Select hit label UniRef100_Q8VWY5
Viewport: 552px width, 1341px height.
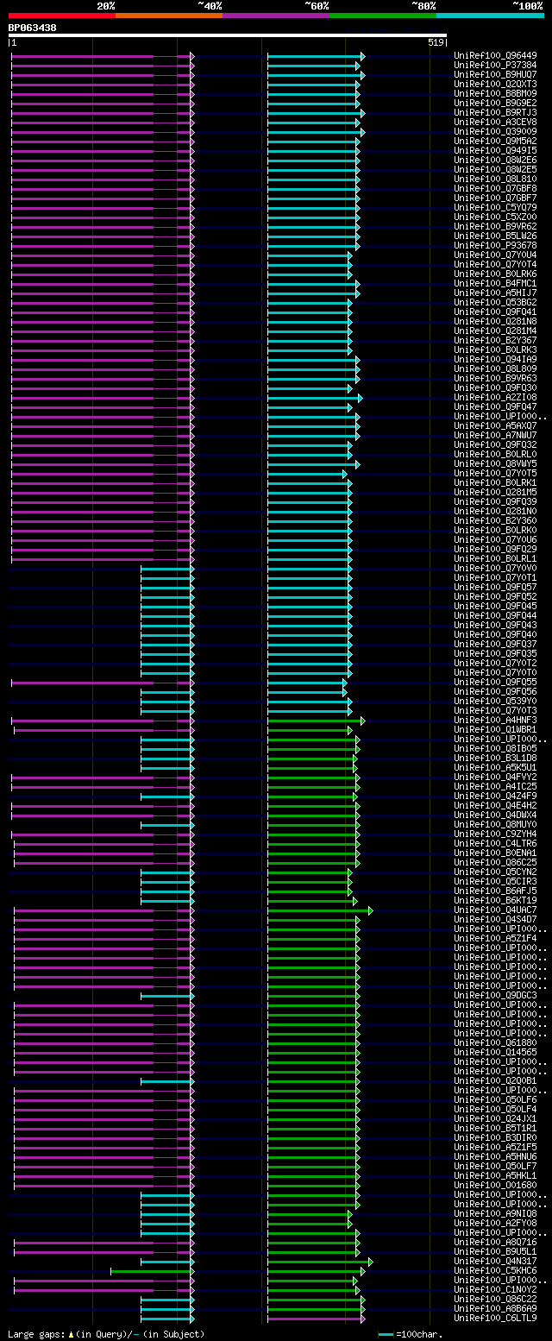495,464
